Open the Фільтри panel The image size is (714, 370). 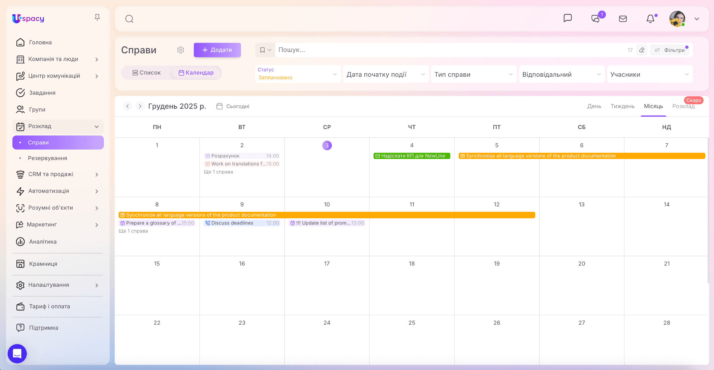pyautogui.click(x=670, y=50)
